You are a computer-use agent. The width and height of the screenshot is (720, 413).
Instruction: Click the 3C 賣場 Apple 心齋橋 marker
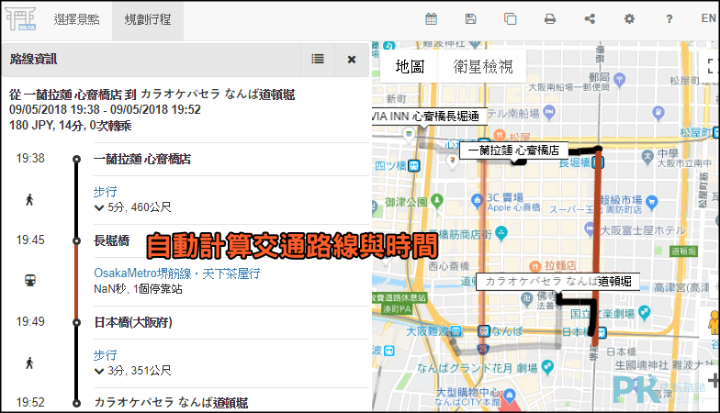(x=478, y=200)
